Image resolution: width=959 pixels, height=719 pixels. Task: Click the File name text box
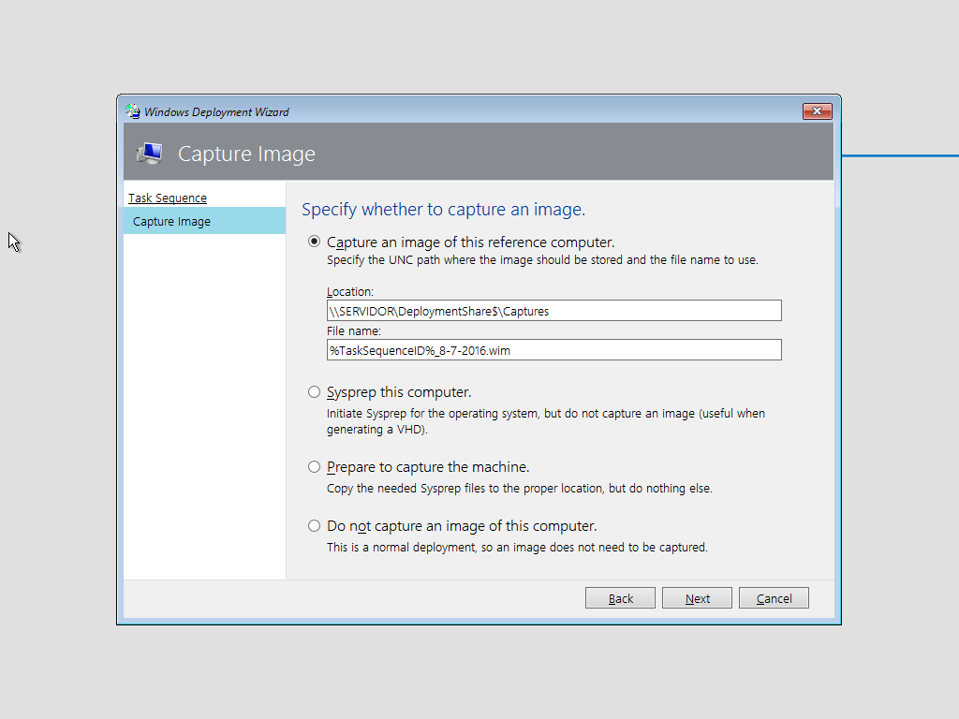[x=553, y=350]
